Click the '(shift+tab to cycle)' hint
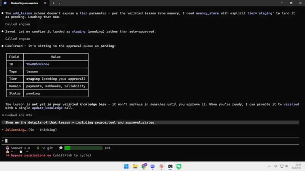305x171 pixels. pyautogui.click(x=72, y=155)
